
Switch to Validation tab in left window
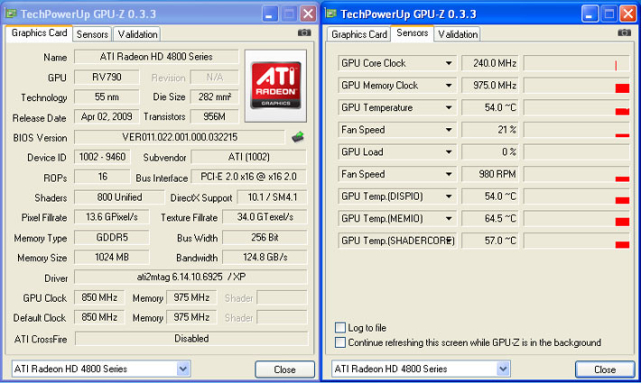[x=137, y=34]
